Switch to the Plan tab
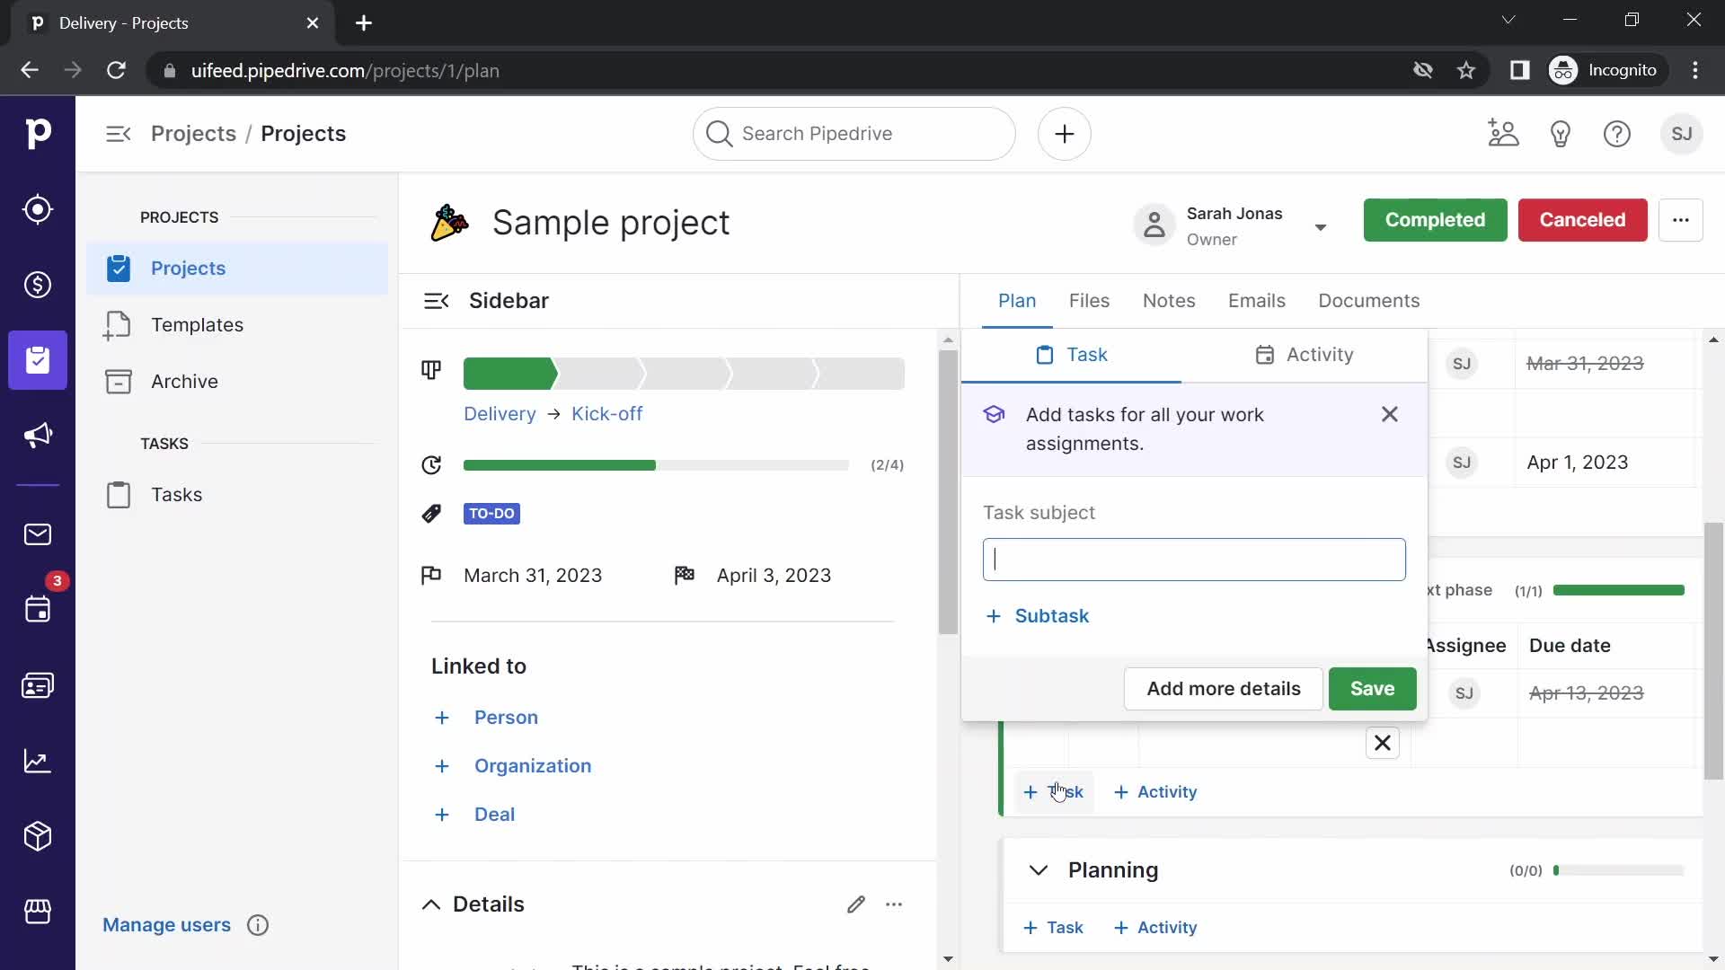 point(1017,301)
